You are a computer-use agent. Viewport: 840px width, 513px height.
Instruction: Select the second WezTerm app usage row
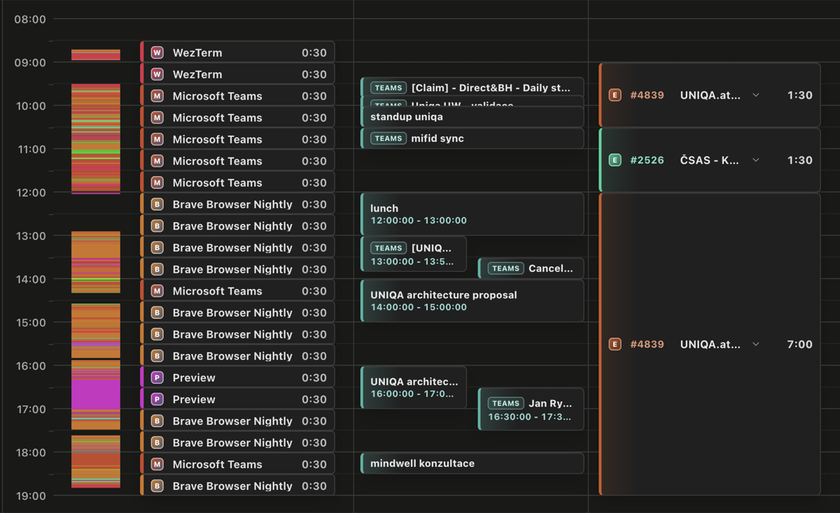coord(237,74)
